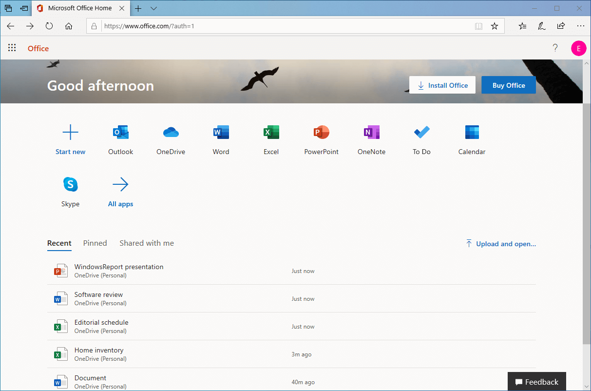
Task: Open OneNote app
Action: [x=371, y=139]
